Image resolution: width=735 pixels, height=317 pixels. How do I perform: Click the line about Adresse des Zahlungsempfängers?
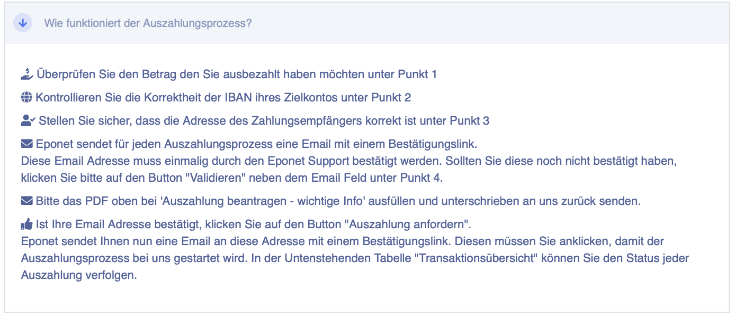tap(264, 120)
